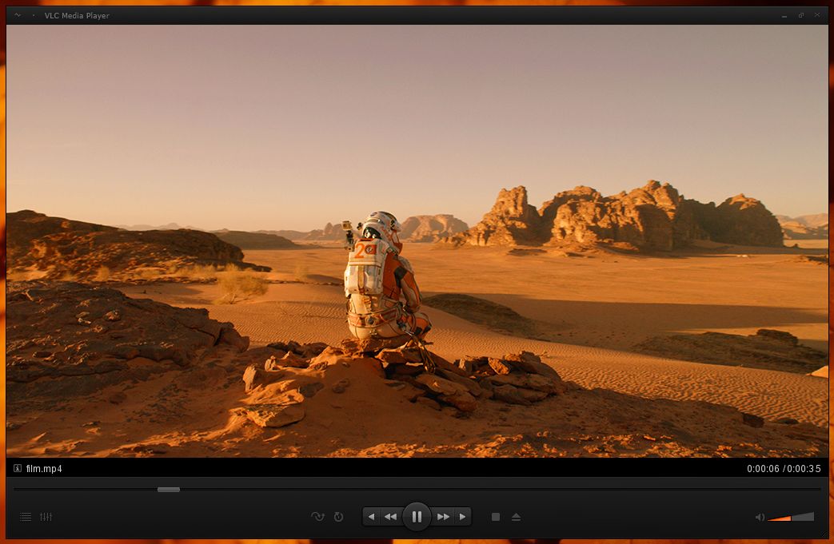This screenshot has height=544, width=834.
Task: Fast forward the video
Action: pyautogui.click(x=442, y=516)
